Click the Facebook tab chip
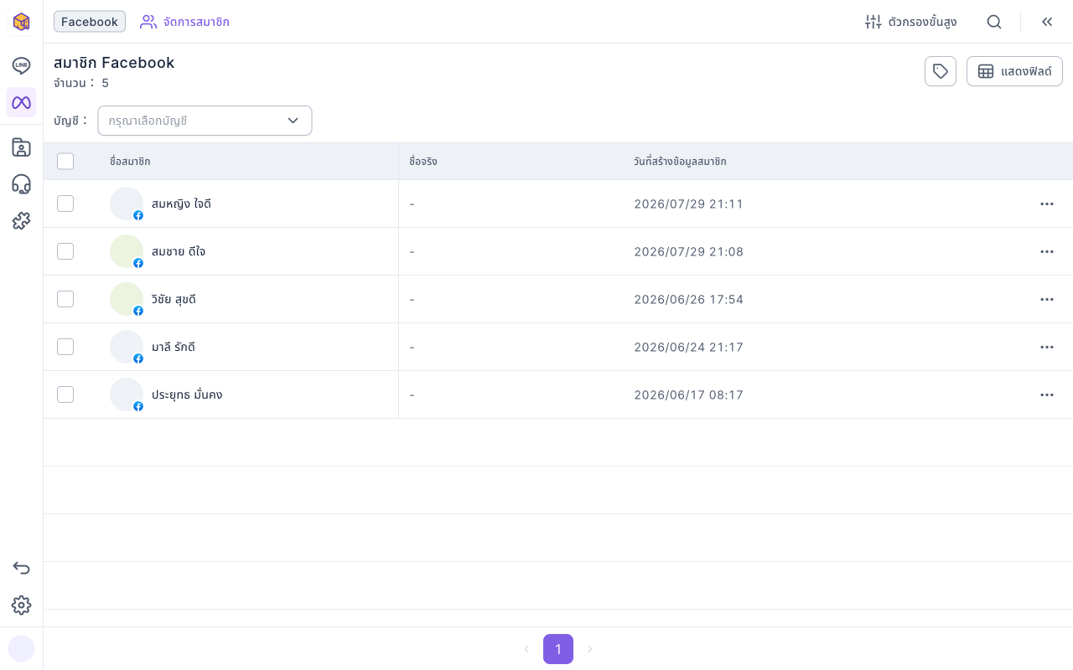Screen dimensions: 1073x670 90,22
